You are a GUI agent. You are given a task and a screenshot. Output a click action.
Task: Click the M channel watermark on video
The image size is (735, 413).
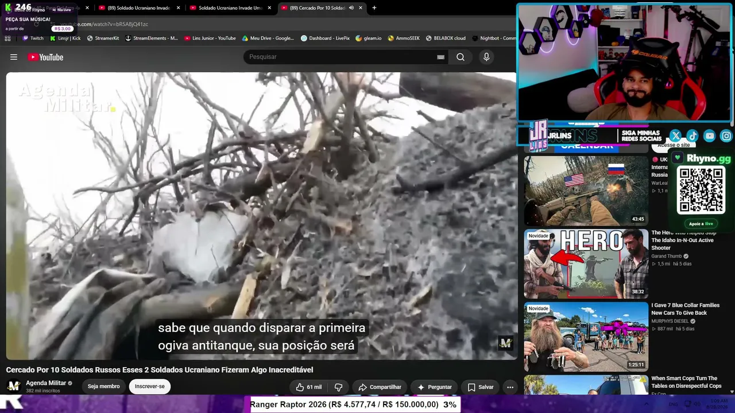coord(505,343)
